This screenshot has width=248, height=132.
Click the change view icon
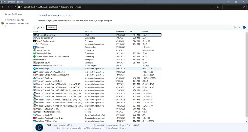click(x=235, y=27)
